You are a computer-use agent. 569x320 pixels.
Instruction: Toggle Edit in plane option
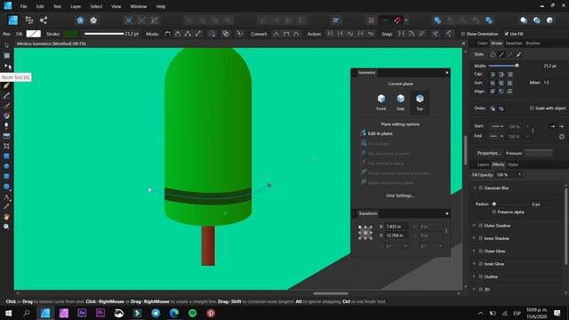376,133
